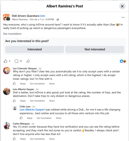The width and height of the screenshot is (129, 141).
Task: Open the post's comment bubble icon
Action: (x=17, y=61)
